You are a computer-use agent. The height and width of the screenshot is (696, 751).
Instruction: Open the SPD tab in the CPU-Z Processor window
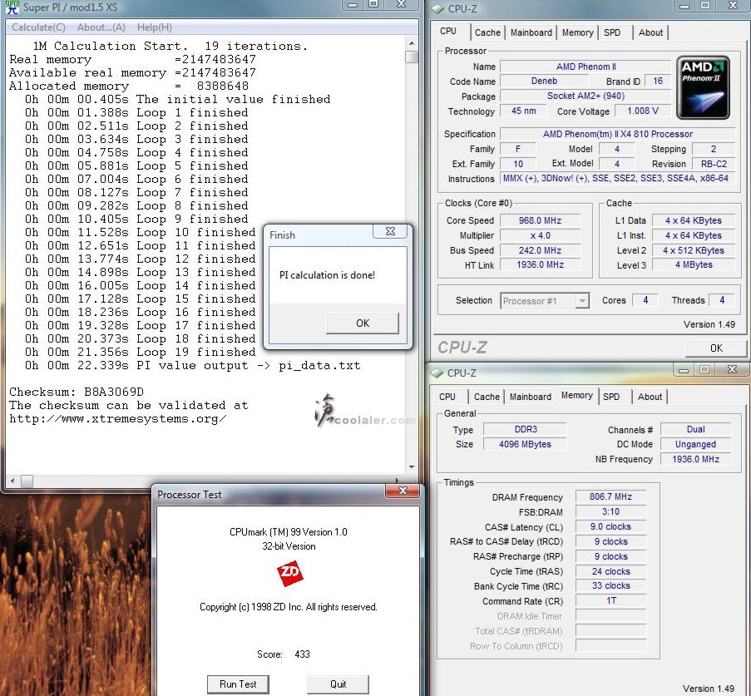click(611, 32)
